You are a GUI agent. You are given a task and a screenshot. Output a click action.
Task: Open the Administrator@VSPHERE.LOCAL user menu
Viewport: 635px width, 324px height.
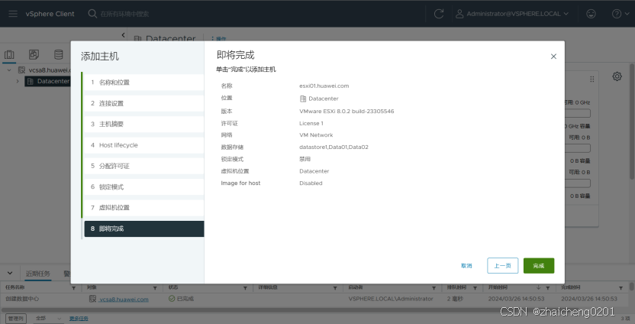[512, 14]
